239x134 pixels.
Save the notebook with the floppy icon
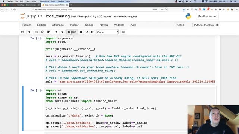[x=22, y=32]
